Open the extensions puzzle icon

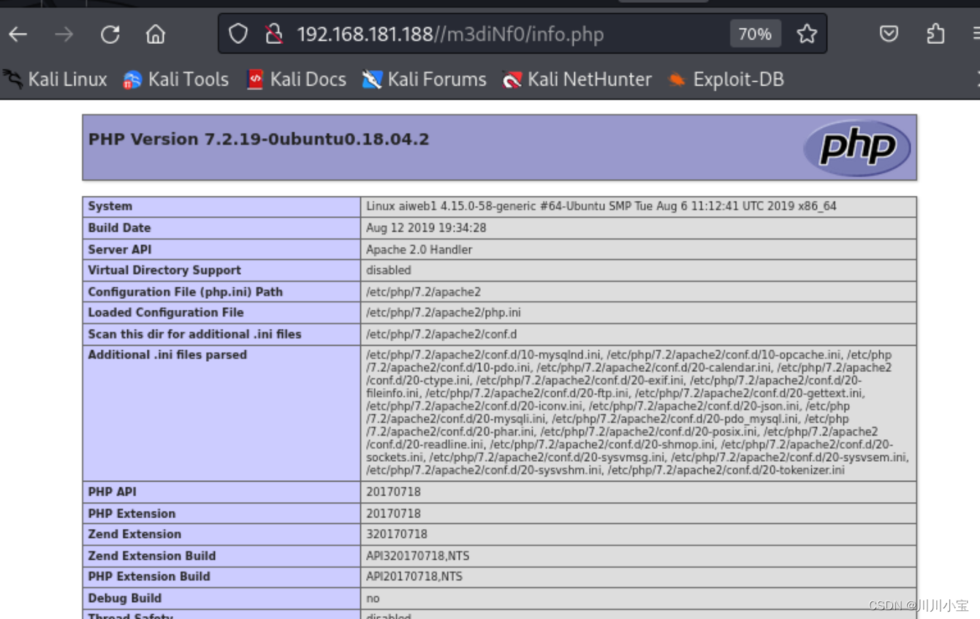click(935, 34)
